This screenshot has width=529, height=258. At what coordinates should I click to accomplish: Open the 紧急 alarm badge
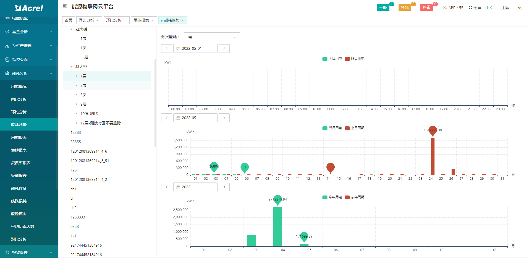(x=405, y=7)
